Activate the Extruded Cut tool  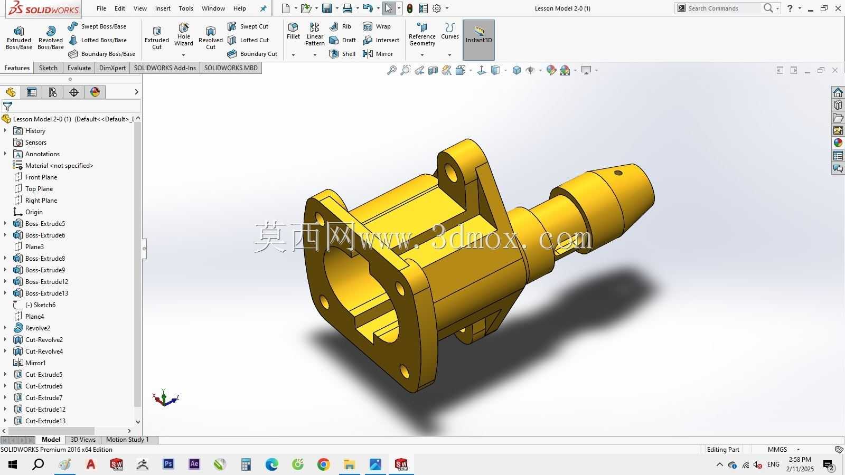coord(157,38)
